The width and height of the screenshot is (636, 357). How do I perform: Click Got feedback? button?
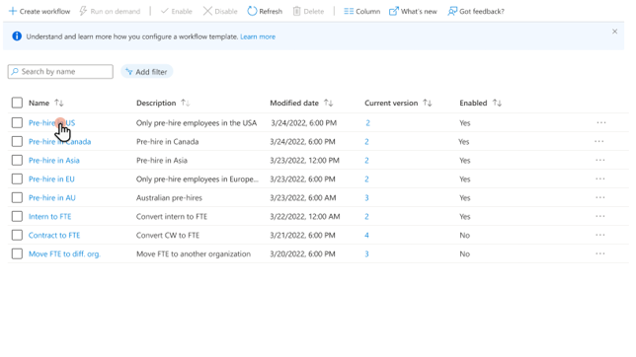point(476,12)
